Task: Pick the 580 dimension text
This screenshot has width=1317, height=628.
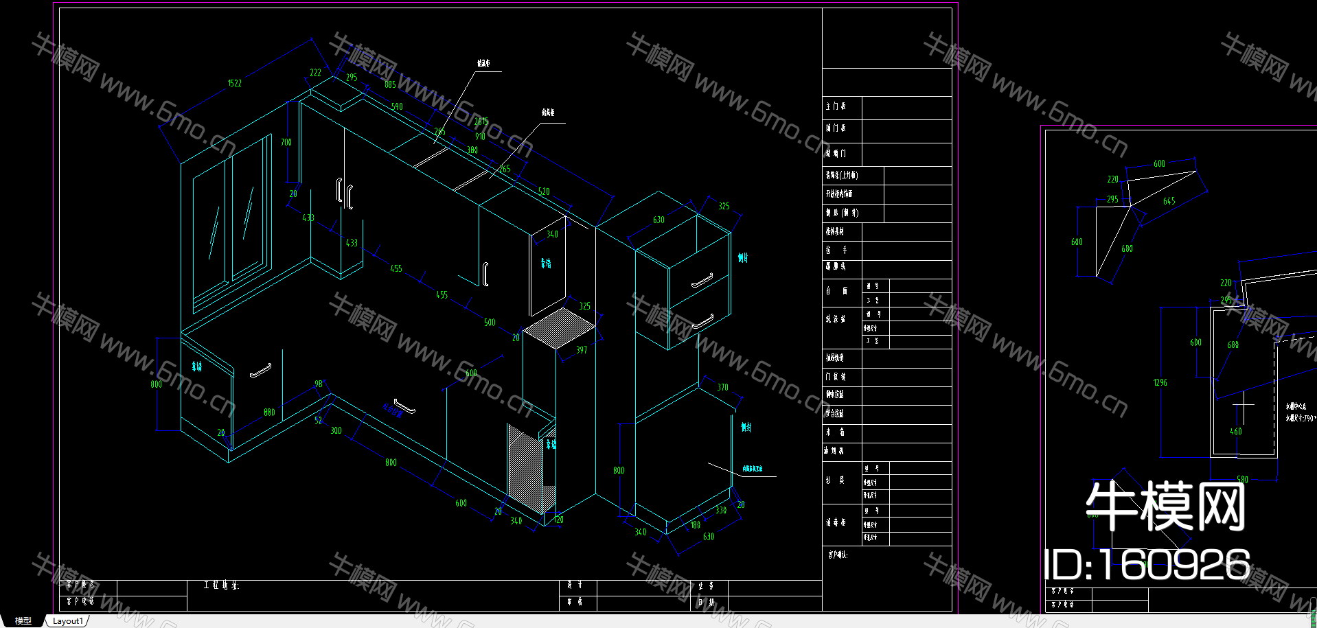Action: [x=1242, y=480]
